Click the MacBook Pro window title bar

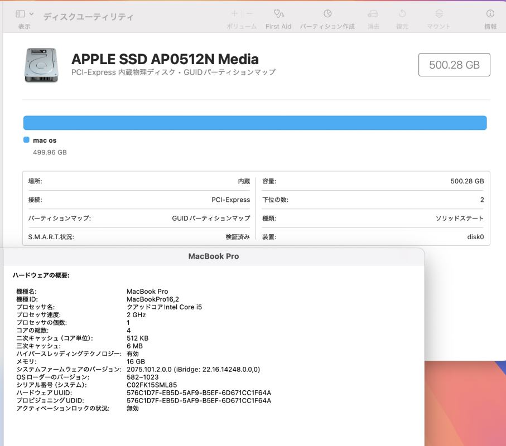point(214,256)
